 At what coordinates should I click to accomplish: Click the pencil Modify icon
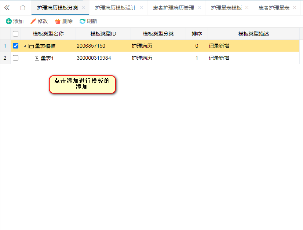click(x=33, y=21)
